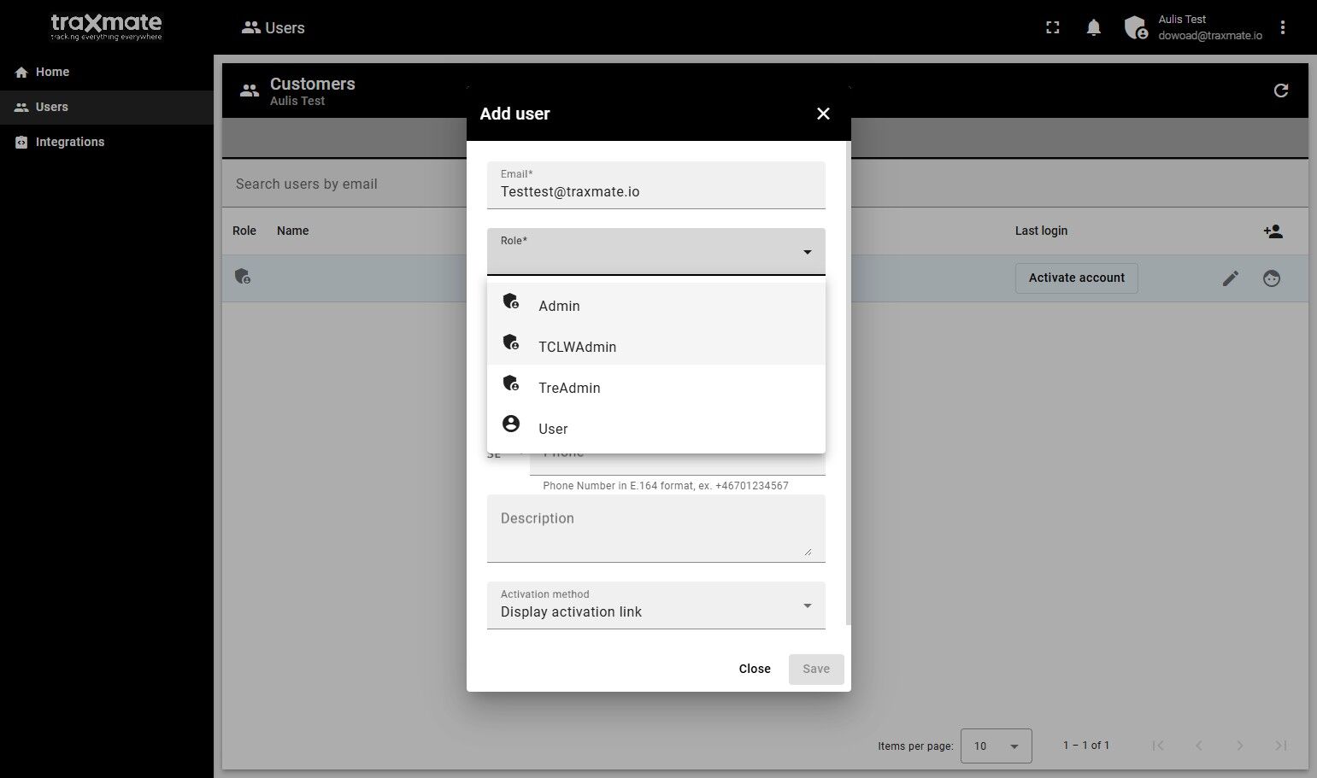Viewport: 1317px width, 778px height.
Task: Open the three-dot more options menu
Action: tap(1283, 27)
